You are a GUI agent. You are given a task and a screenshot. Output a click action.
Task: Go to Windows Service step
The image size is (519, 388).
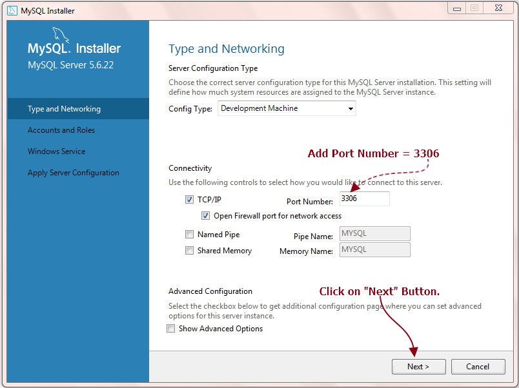[57, 151]
